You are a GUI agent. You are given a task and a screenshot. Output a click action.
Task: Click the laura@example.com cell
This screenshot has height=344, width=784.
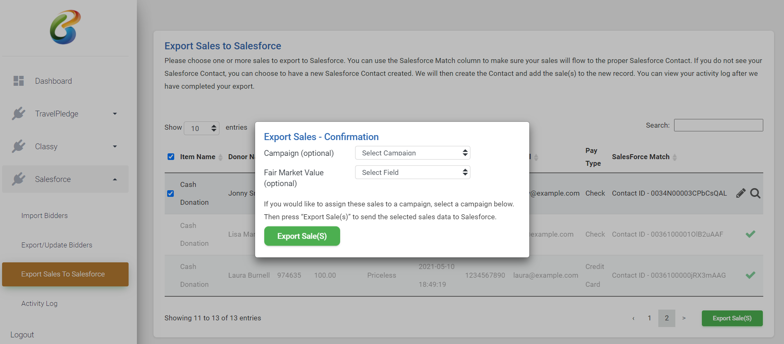[545, 275]
